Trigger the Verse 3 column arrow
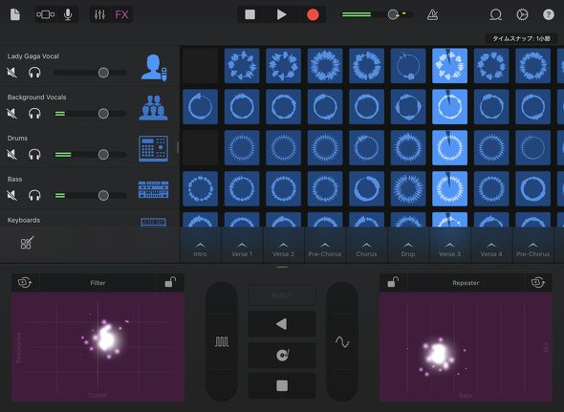The image size is (564, 412). [x=449, y=246]
